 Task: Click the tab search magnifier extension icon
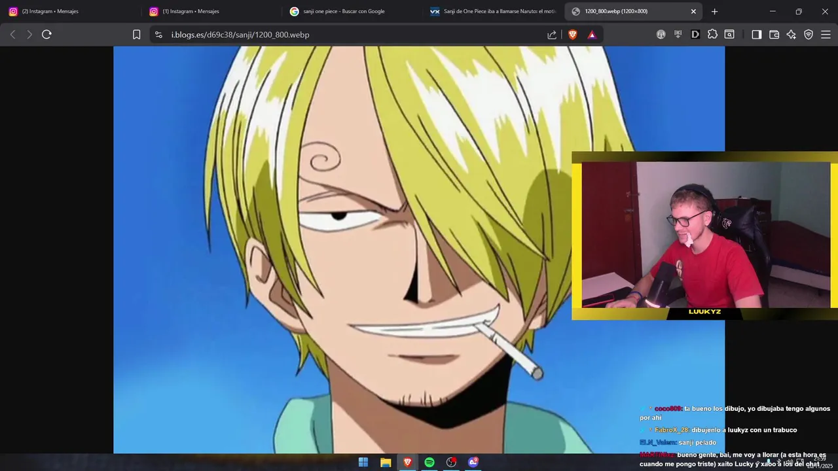tap(729, 35)
